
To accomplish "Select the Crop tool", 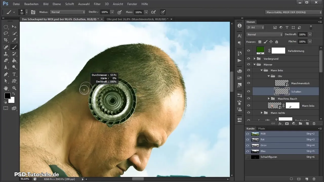I will point(6,40).
